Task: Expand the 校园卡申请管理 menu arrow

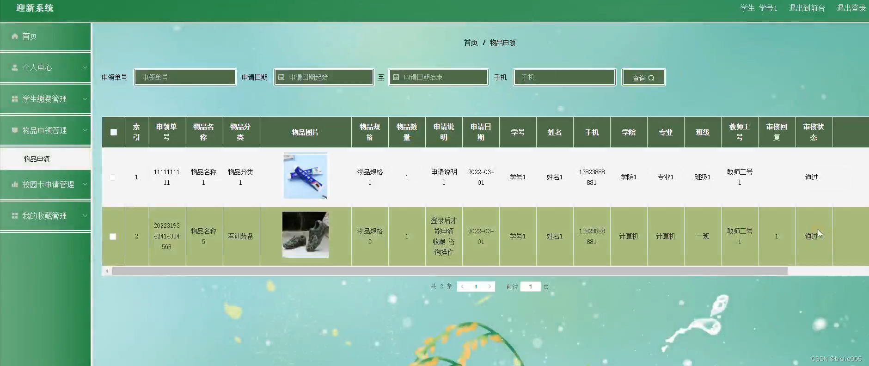Action: pyautogui.click(x=85, y=184)
